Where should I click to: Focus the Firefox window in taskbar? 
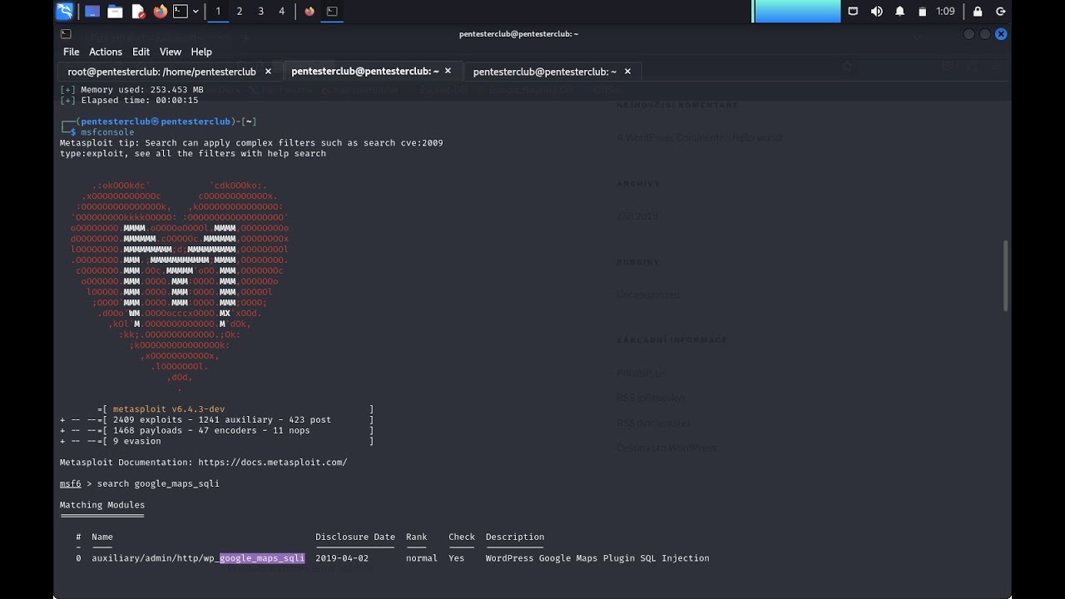coord(310,11)
